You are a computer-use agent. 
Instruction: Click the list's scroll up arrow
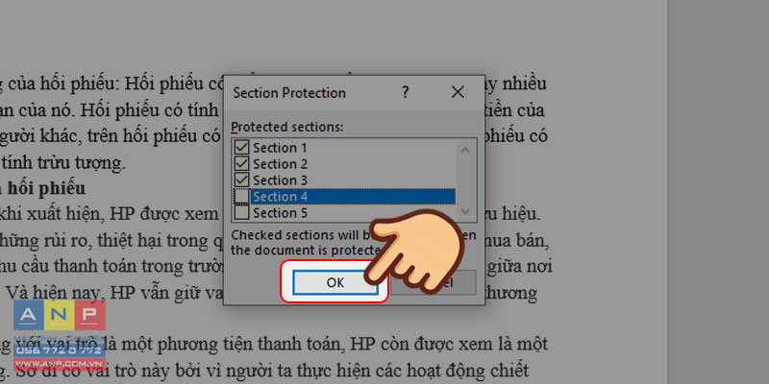(465, 150)
